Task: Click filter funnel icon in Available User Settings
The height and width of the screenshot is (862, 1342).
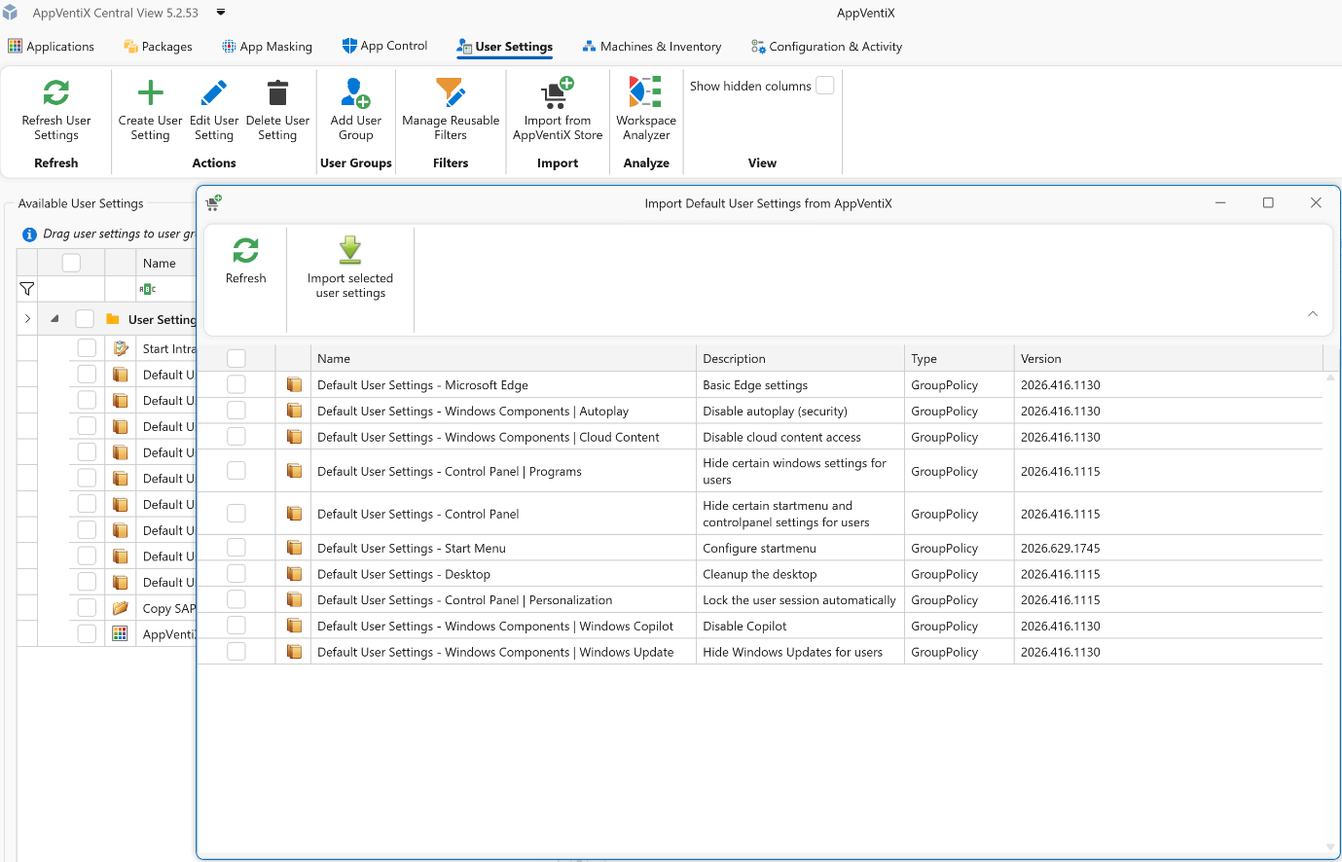Action: (x=27, y=289)
